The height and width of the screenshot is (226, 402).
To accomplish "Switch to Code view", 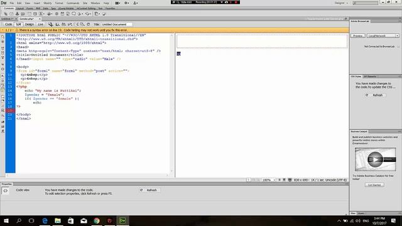I will (x=8, y=24).
